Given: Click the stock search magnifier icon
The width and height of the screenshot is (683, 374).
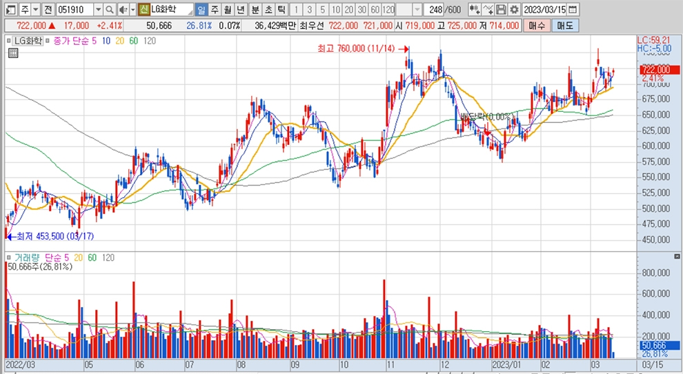Looking at the screenshot, I should (110, 10).
